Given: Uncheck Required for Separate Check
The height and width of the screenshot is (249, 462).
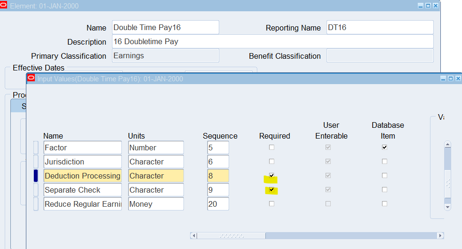Looking at the screenshot, I should (271, 190).
